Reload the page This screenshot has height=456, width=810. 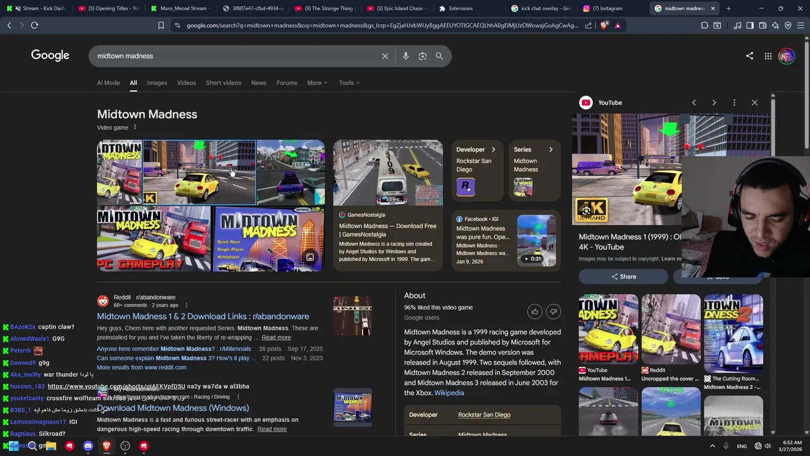[x=35, y=25]
